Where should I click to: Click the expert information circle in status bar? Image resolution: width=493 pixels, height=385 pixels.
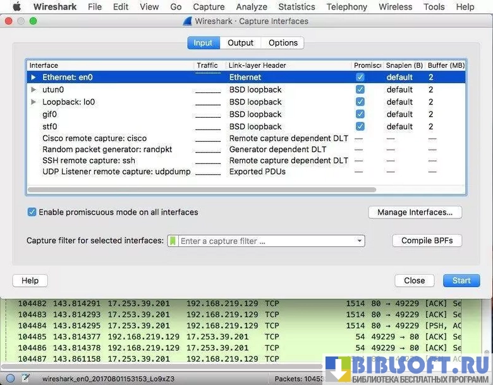pyautogui.click(x=11, y=378)
